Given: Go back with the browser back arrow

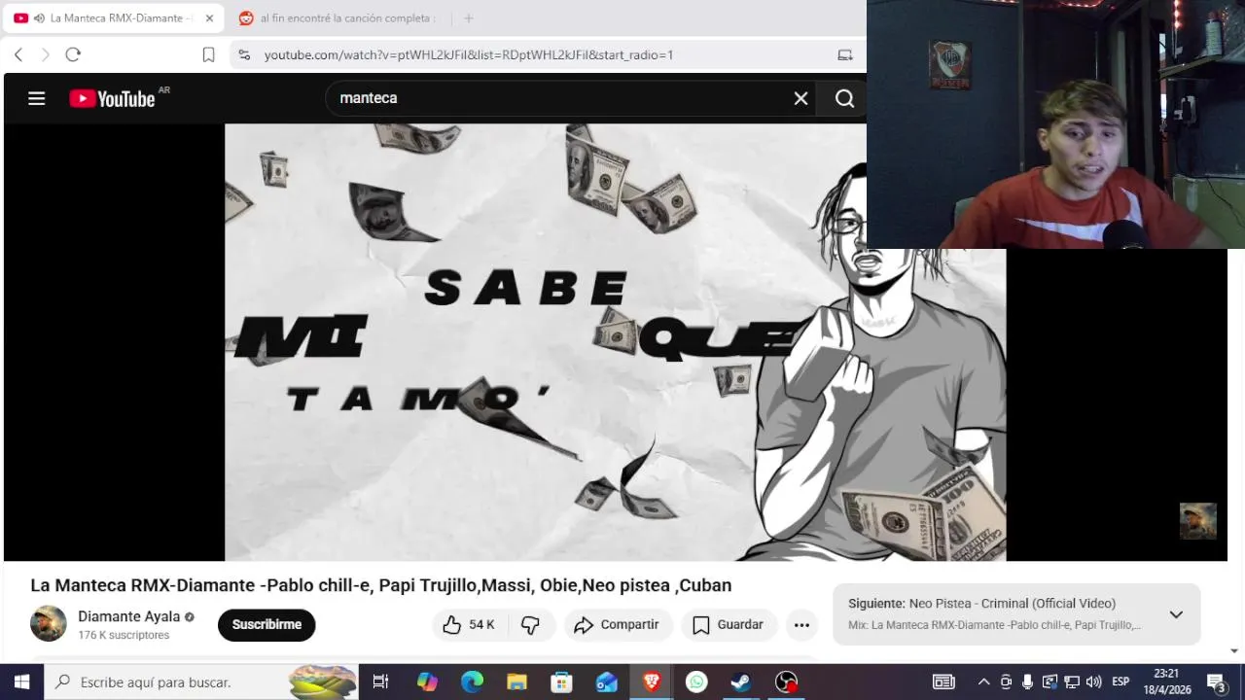Looking at the screenshot, I should (18, 54).
